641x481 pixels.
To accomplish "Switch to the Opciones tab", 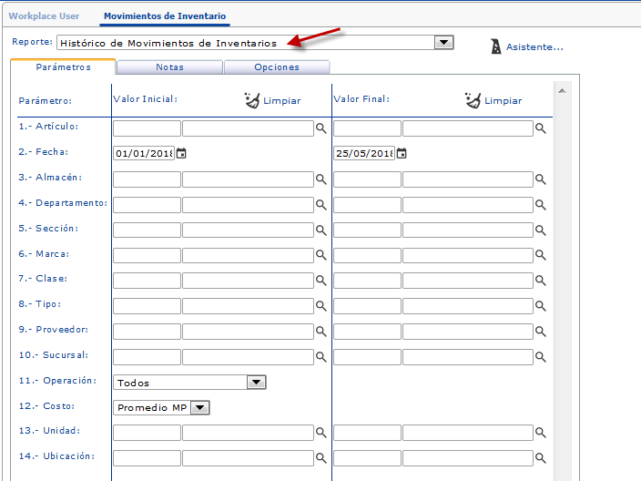I will pos(277,67).
